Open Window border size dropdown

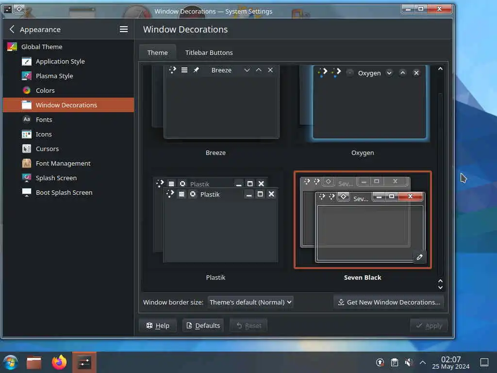click(x=250, y=302)
